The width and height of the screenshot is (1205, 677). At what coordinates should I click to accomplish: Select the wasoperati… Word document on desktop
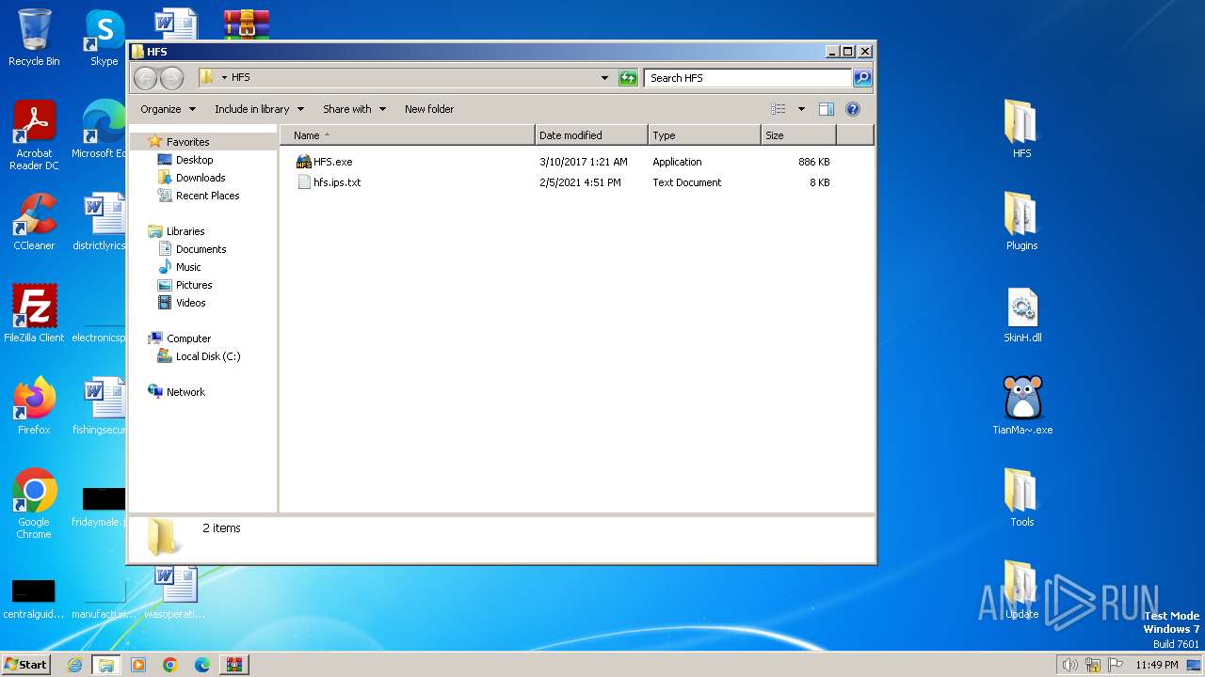(x=175, y=592)
